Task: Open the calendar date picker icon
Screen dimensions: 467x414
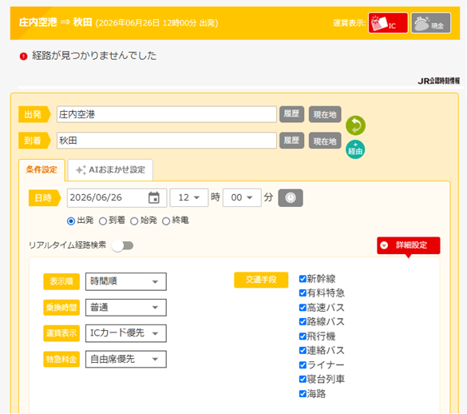Action: point(154,197)
